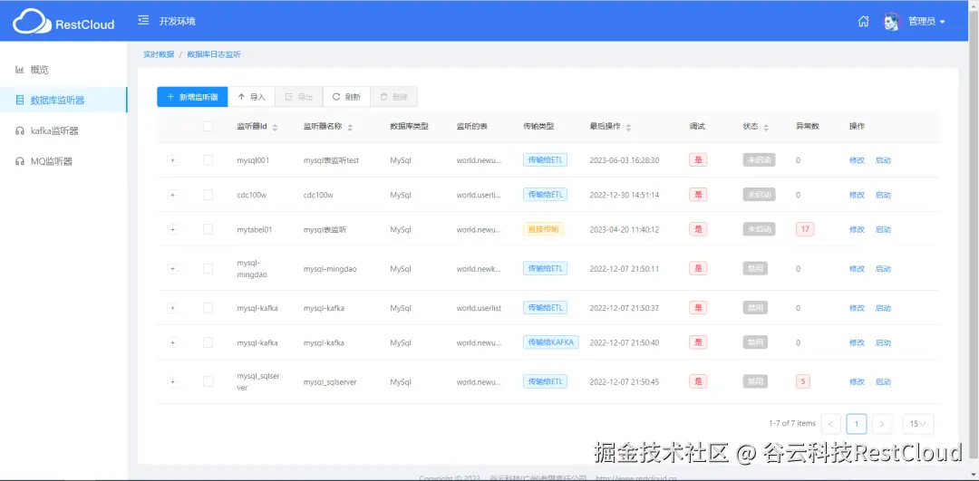Click the 实时数据 breadcrumb link
This screenshot has height=481, width=979.
click(x=159, y=54)
